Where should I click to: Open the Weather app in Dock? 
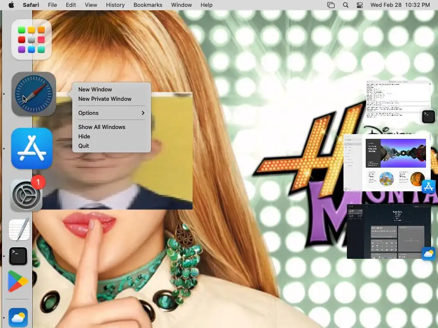coord(18,317)
